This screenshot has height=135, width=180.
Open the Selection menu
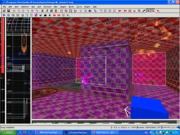[25, 7]
